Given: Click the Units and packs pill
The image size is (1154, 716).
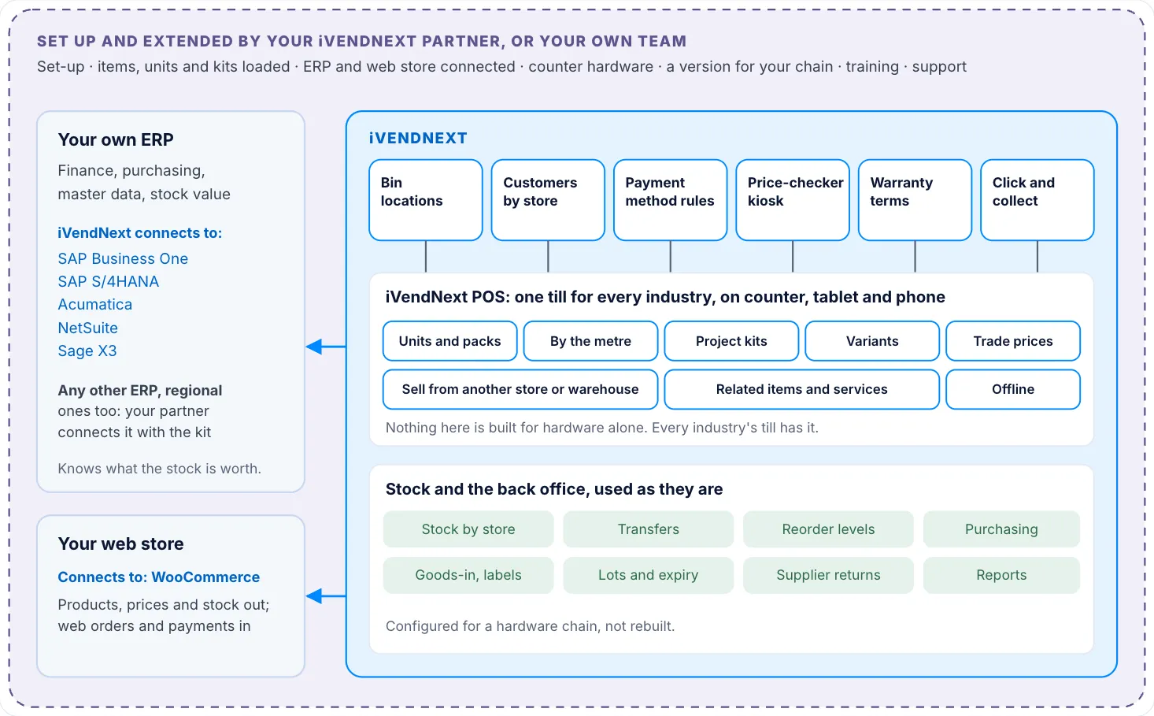Looking at the screenshot, I should (450, 341).
